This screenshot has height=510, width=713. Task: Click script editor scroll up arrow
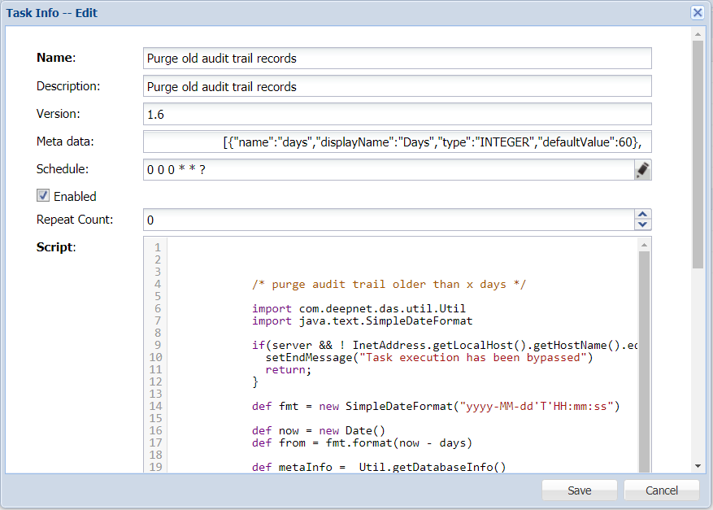(x=645, y=245)
